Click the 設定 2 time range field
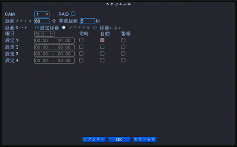 [x=54, y=47]
